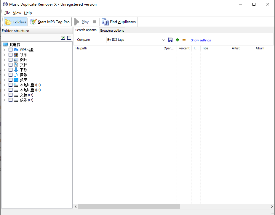Open the Compare By ID3 tags dropdown
The width and height of the screenshot is (275, 215).
pos(164,40)
